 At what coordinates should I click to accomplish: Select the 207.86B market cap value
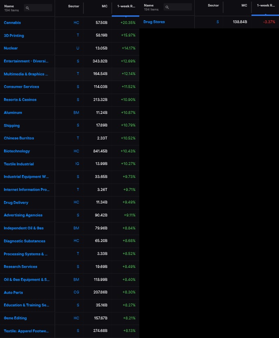100,292
